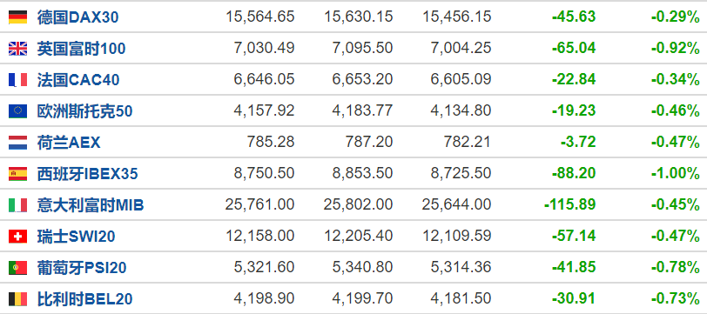Image resolution: width=707 pixels, height=314 pixels.
Task: Click the German flag icon
Action: (17, 17)
